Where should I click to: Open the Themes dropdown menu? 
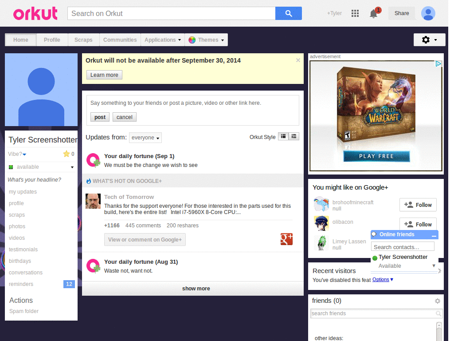point(206,40)
